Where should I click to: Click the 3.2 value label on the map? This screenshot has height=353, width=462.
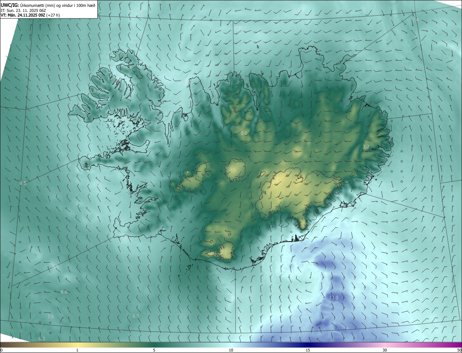pos(366,147)
